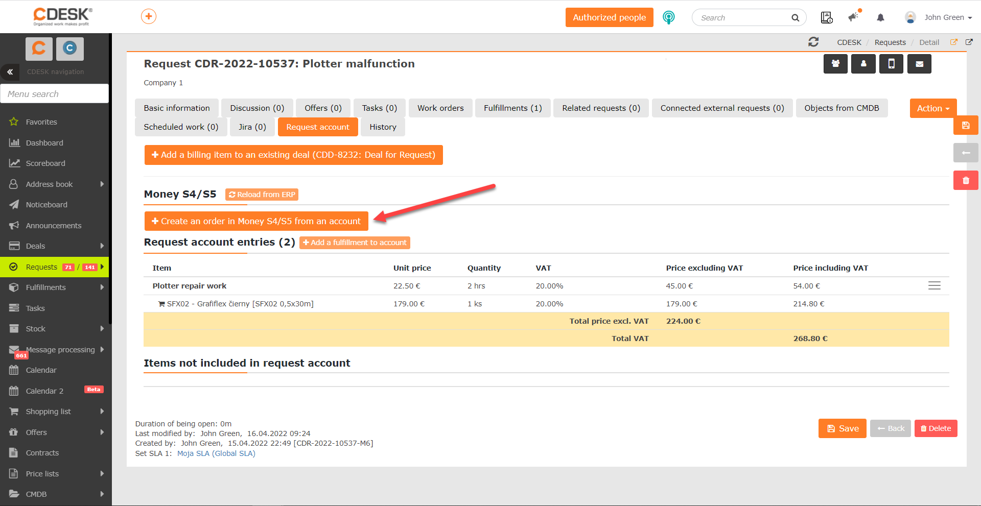Expand Requests submenu arrow
This screenshot has height=506, width=981.
click(x=102, y=267)
